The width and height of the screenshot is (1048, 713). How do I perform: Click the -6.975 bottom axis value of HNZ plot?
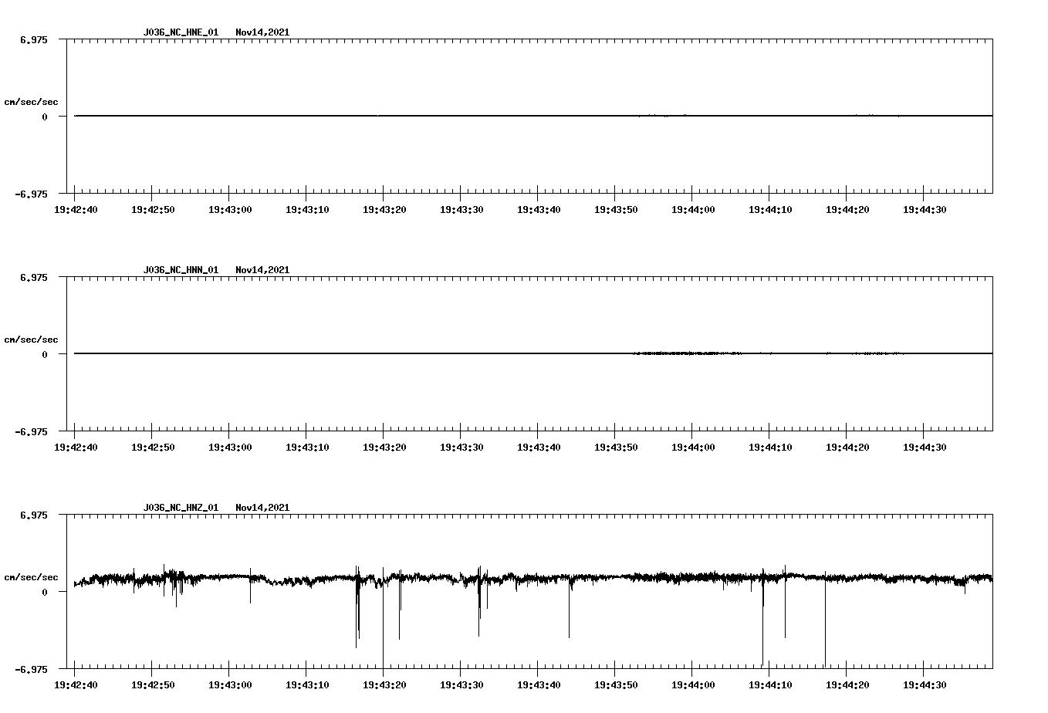tap(32, 670)
